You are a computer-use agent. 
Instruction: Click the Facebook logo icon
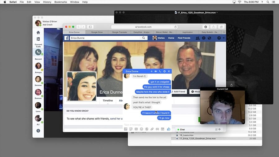coord(67,38)
